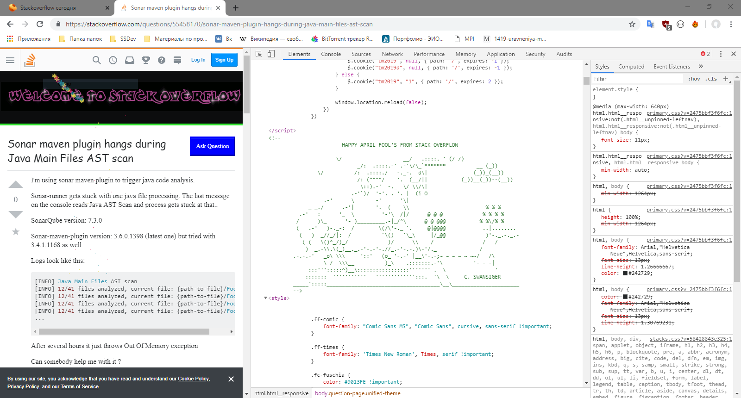Screen dimensions: 741x398
Task: Switch to the Event Listeners tab
Action: coord(672,67)
